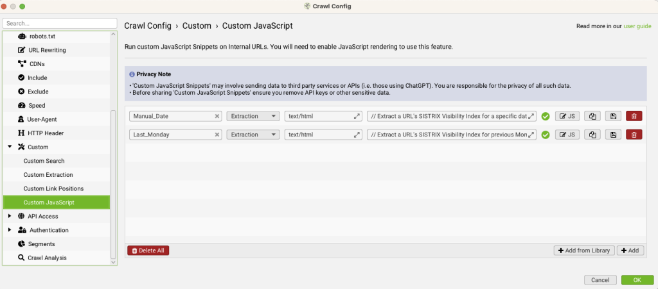Viewport: 658px width, 289px height.
Task: Click the save icon for Last_Monday snippet
Action: pos(613,135)
